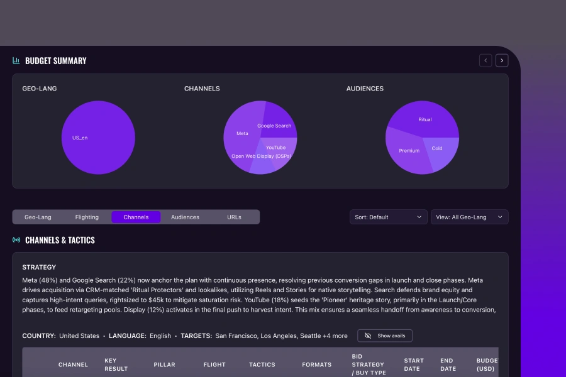Advance summary with right arrow button
566x377 pixels.
click(502, 60)
